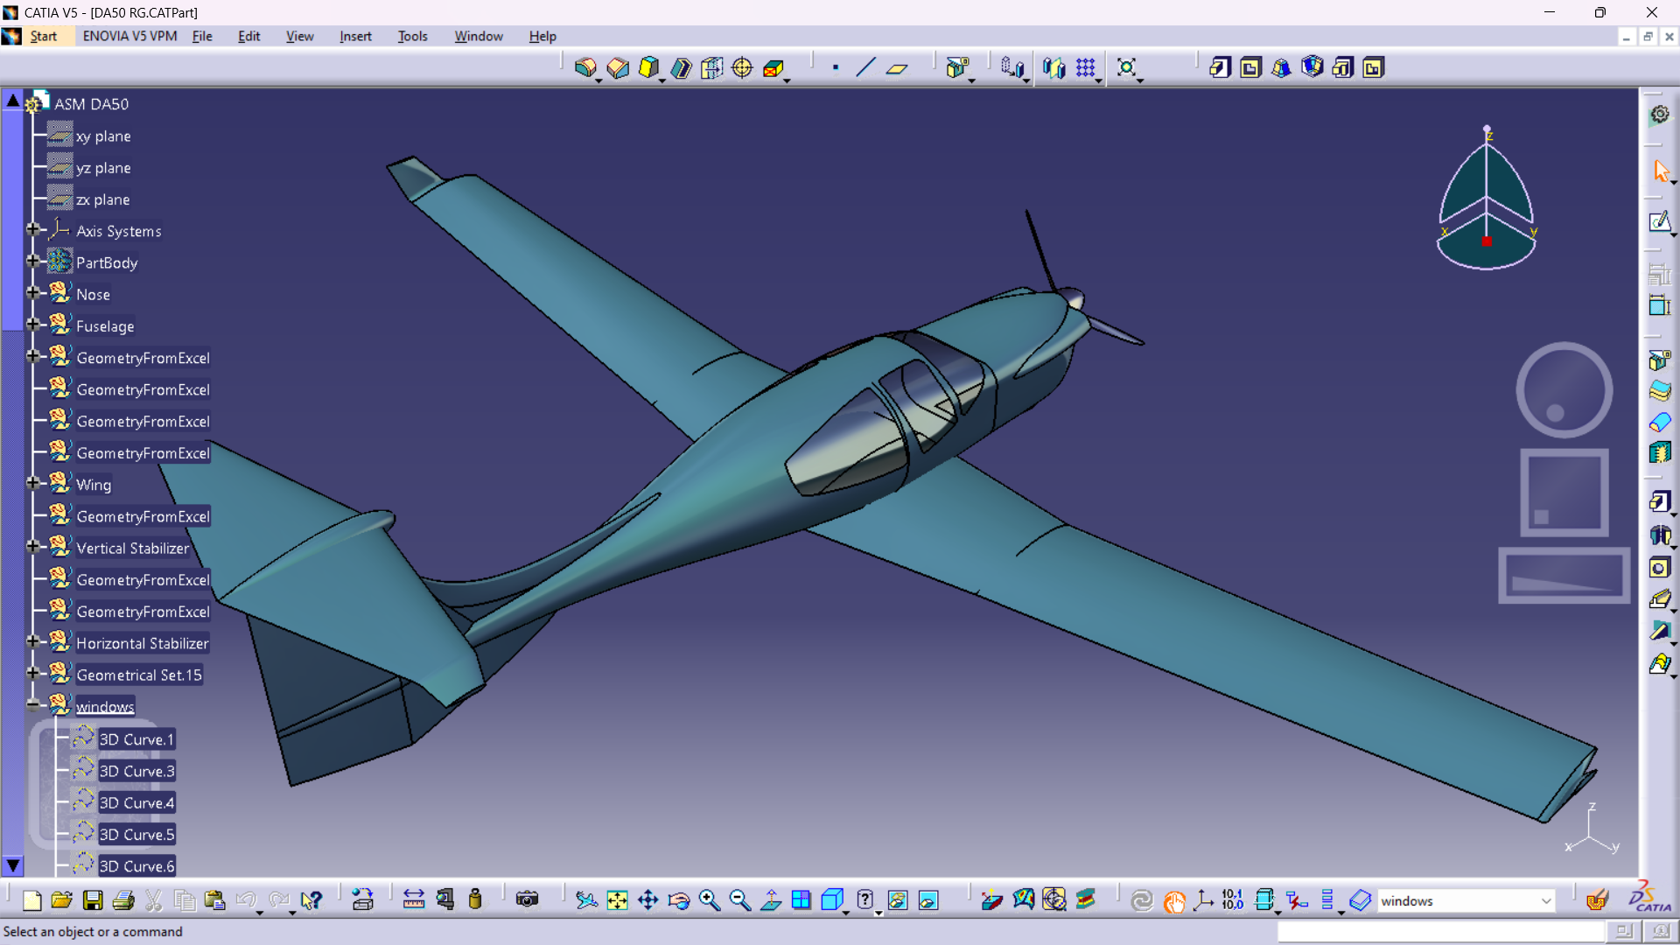
Task: Collapse the windows geometrical set
Action: pos(33,705)
